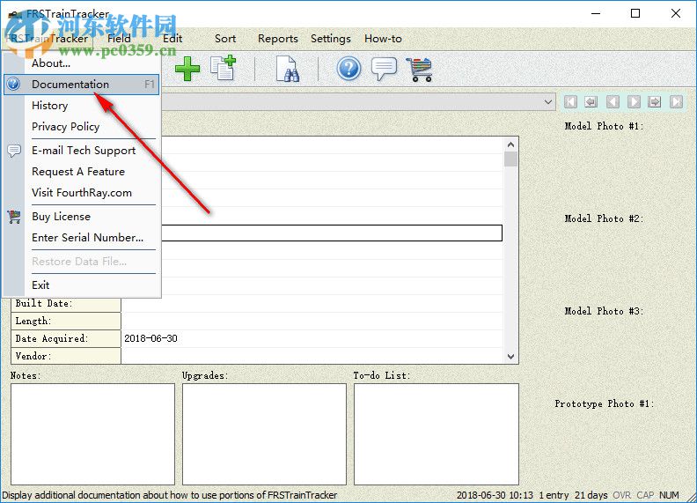Open the Field menu
The height and width of the screenshot is (503, 697).
[x=119, y=39]
